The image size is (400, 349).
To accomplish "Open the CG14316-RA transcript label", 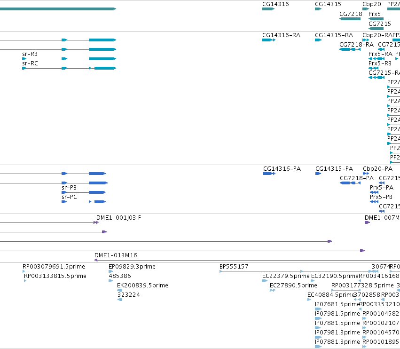I will 282,35.
